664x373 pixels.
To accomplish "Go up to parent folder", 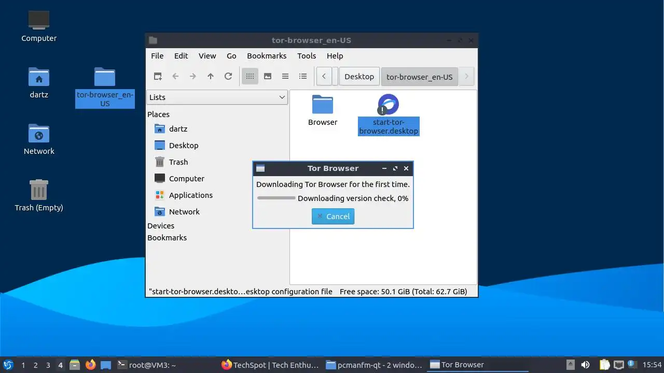I will click(211, 76).
